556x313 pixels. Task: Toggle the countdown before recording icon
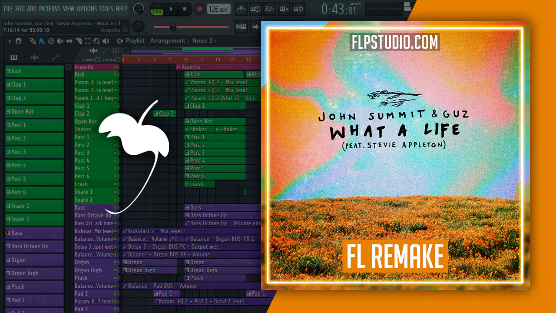point(269,9)
